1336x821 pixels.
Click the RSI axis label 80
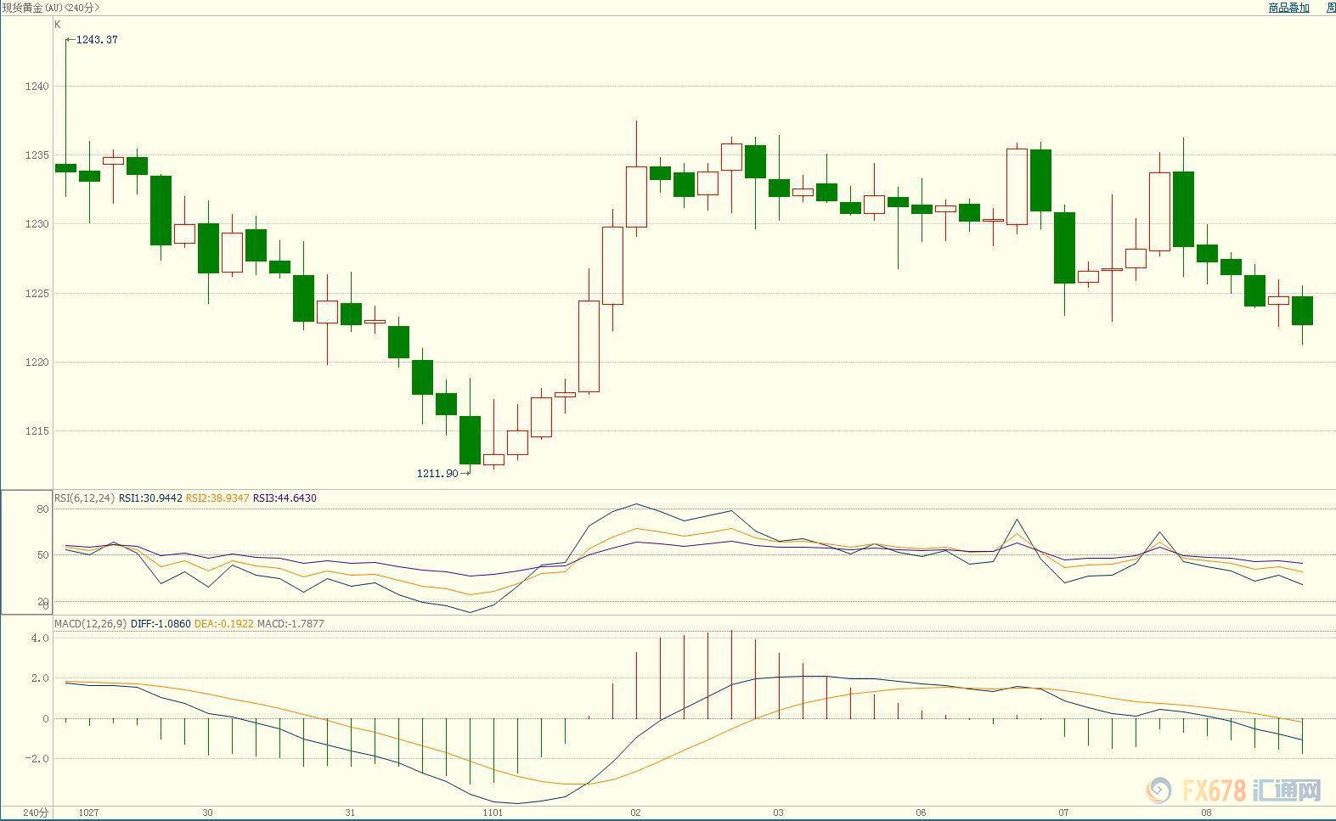42,509
